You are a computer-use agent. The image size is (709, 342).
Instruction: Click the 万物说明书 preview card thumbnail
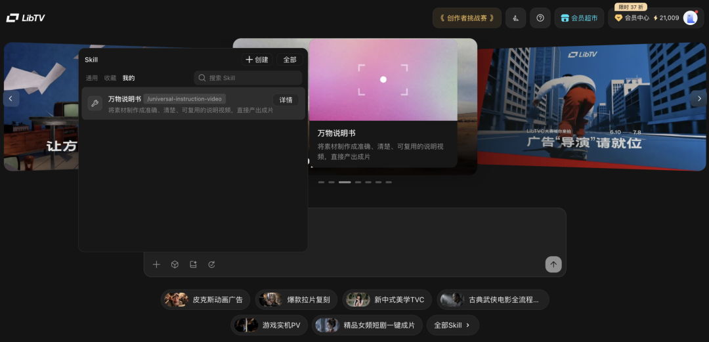pos(383,79)
